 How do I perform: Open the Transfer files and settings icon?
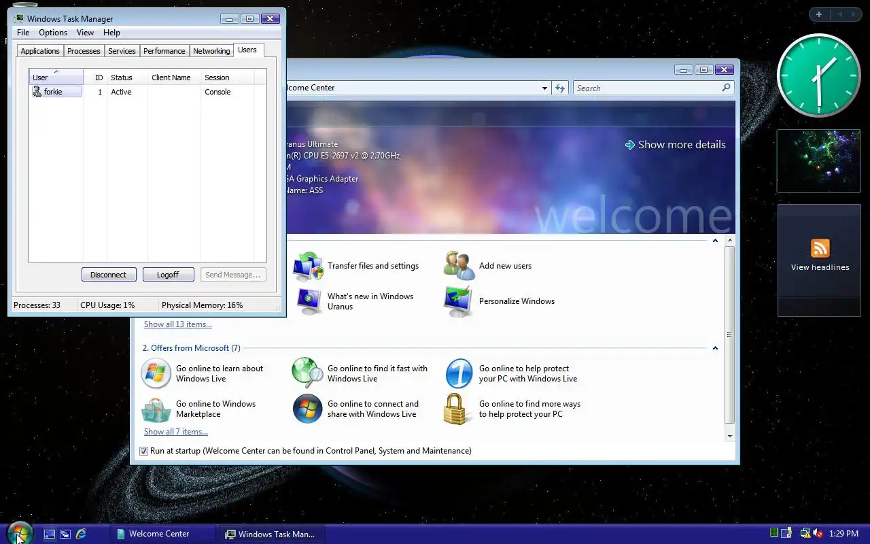[x=308, y=266]
